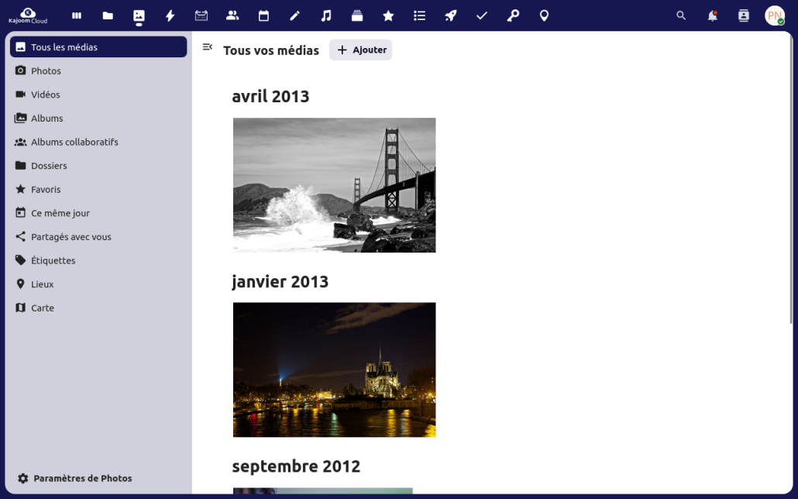Open the Files app
The height and width of the screenshot is (499, 798).
pos(108,15)
